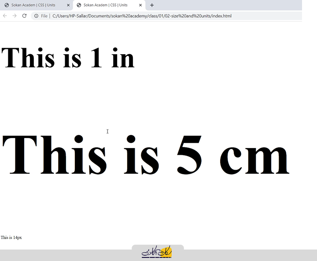Open the site information icon before File
This screenshot has height=261, width=317.
(x=36, y=16)
